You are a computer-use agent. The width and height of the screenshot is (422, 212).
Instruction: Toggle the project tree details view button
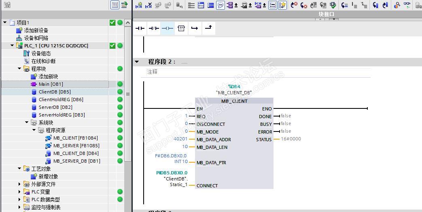coord(115,5)
